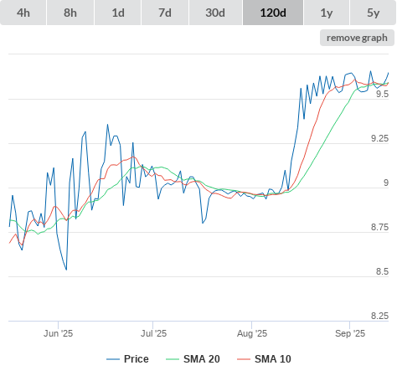Click the Jun '25 axis label
Image resolution: width=397 pixels, height=381 pixels.
point(58,333)
